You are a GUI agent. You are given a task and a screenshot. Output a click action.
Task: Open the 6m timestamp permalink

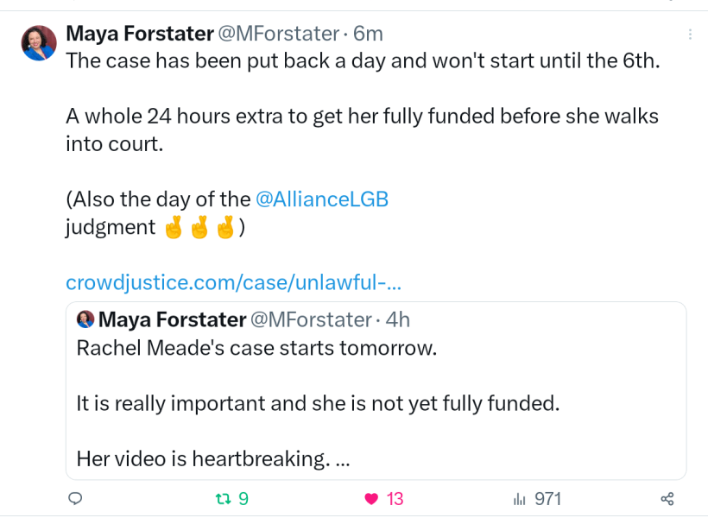coord(368,34)
